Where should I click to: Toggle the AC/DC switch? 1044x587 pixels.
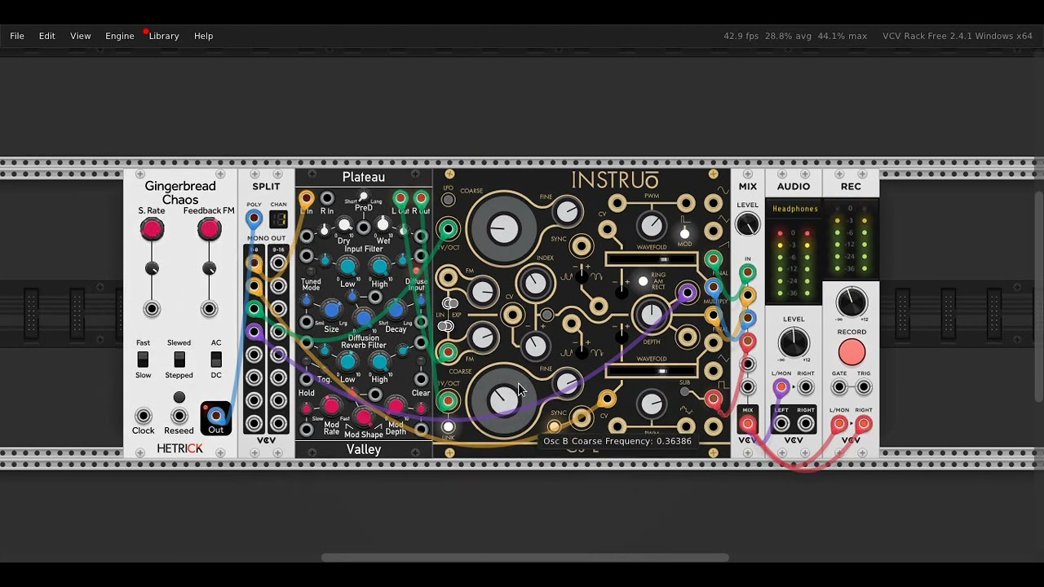pyautogui.click(x=216, y=360)
